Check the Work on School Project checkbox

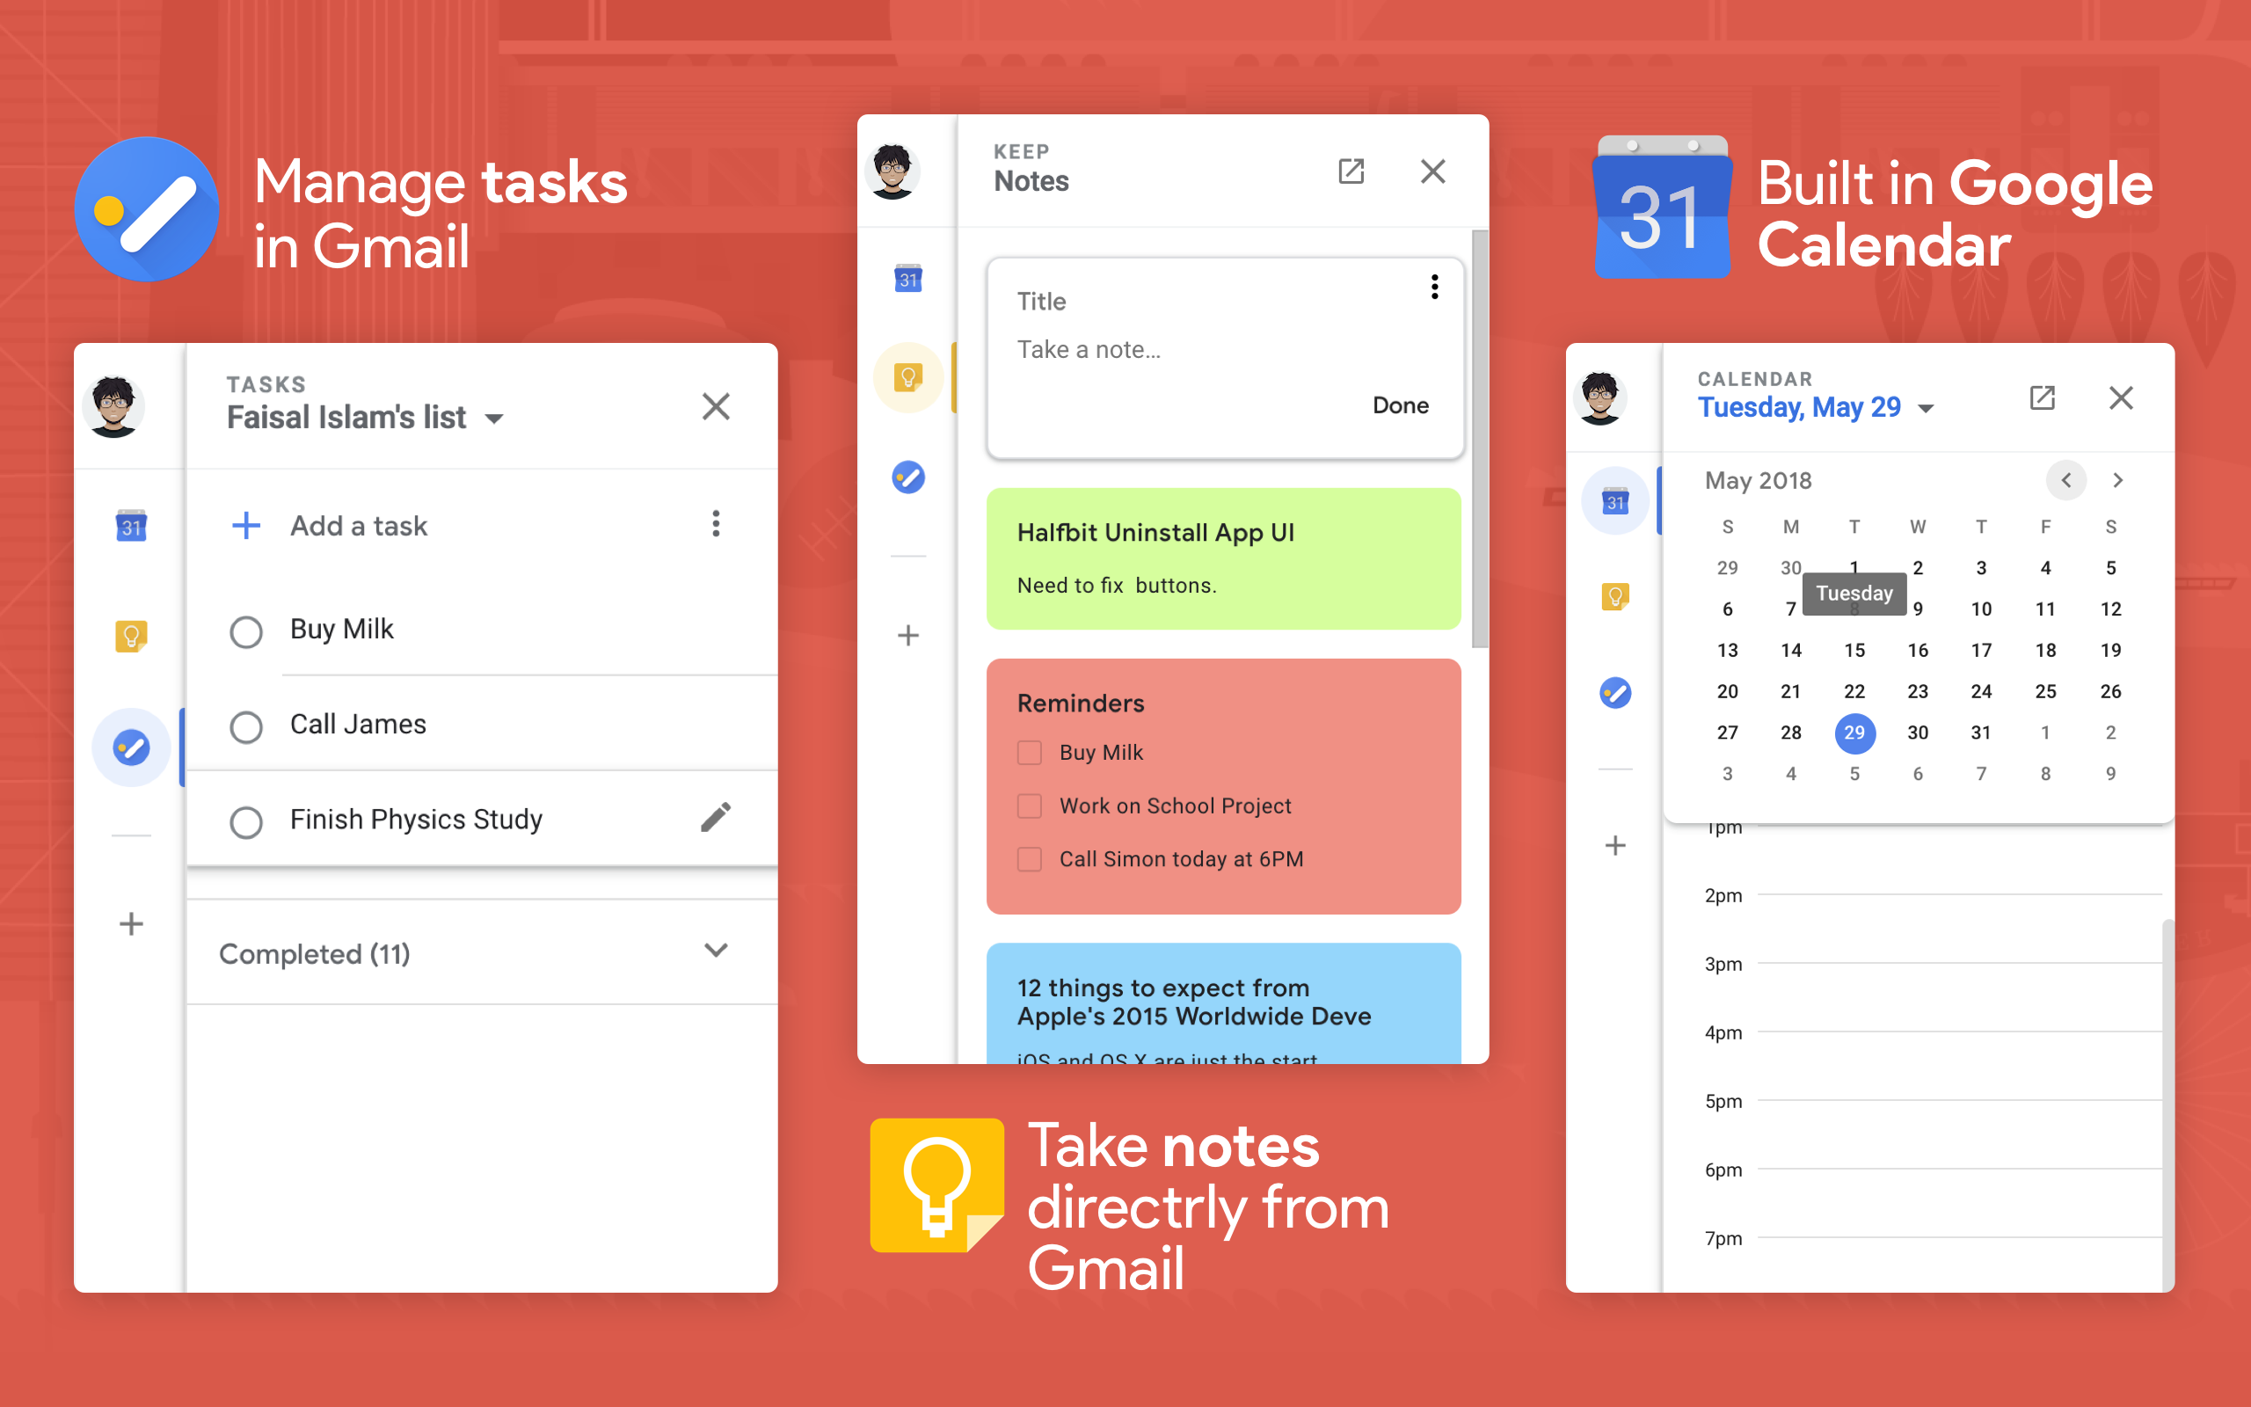pyautogui.click(x=1029, y=806)
